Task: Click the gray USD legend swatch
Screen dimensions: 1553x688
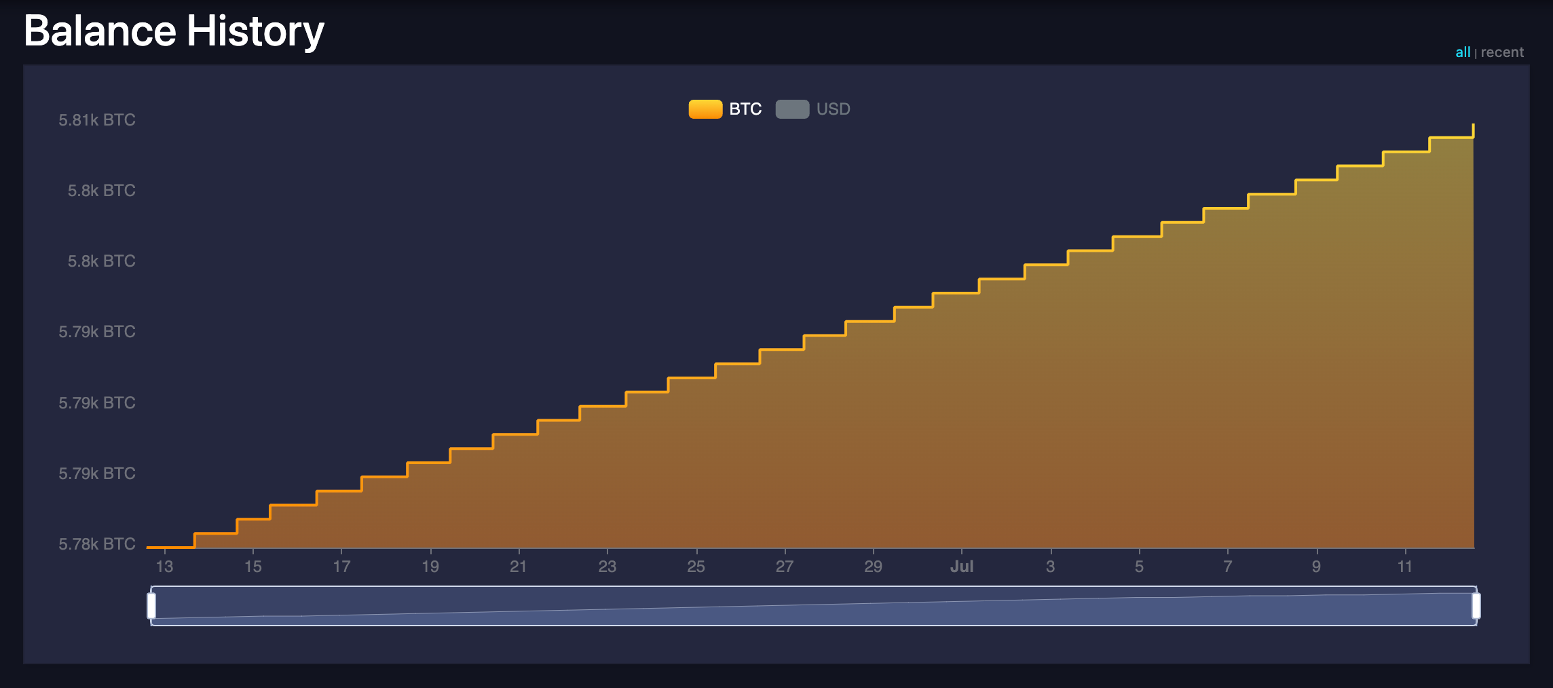Action: point(792,109)
